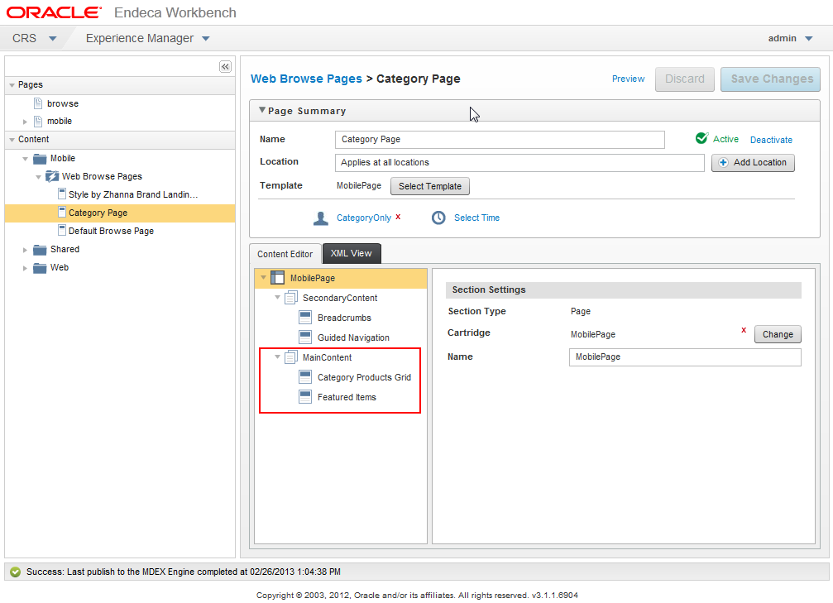Click the Save Changes button
This screenshot has width=833, height=603.
click(770, 79)
